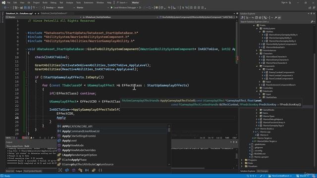This screenshot has width=317, height=178.
Task: Click Solution Explorer Properties wrench icon
Action: pyautogui.click(x=275, y=18)
